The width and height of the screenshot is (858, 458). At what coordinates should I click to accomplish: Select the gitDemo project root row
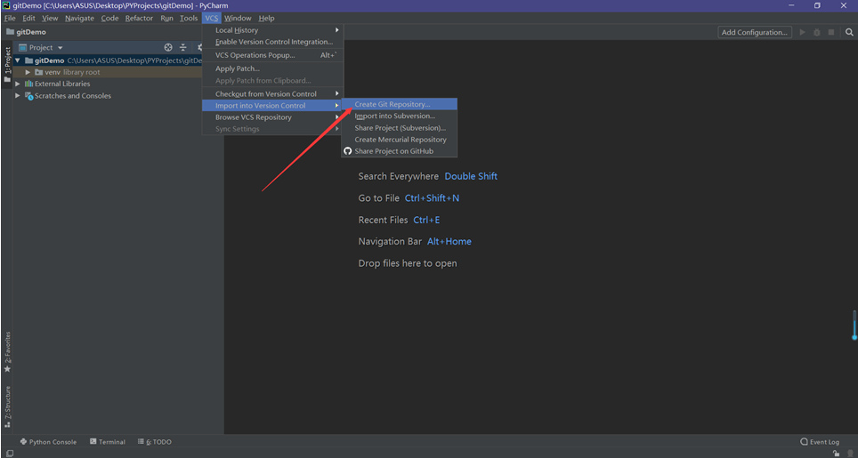point(108,60)
